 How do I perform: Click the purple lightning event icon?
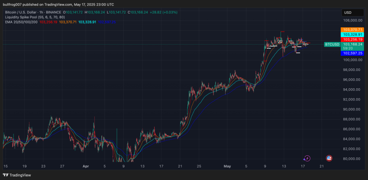point(307,159)
